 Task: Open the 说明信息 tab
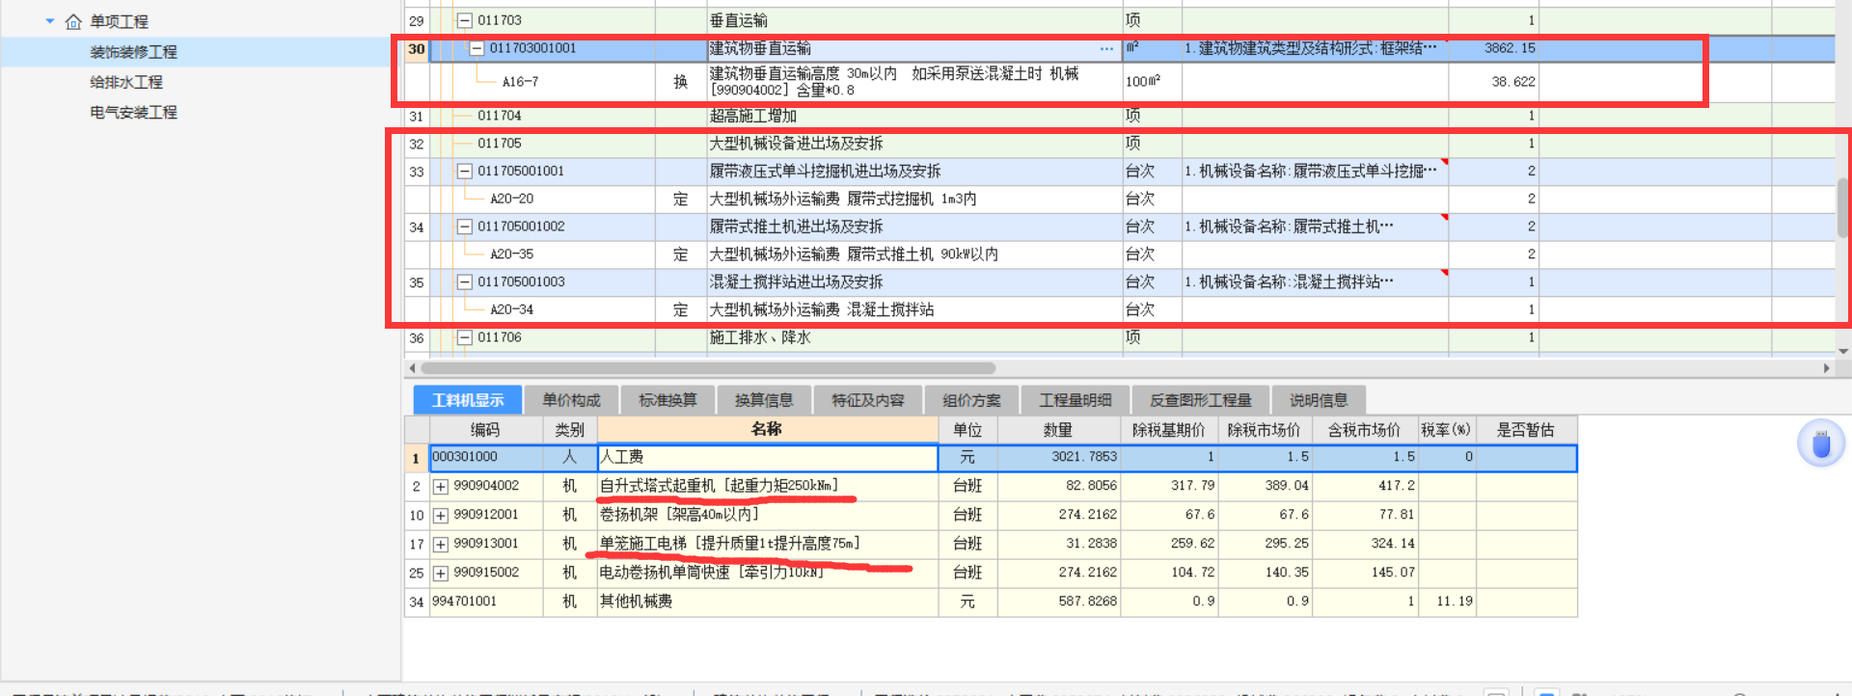coord(1319,400)
